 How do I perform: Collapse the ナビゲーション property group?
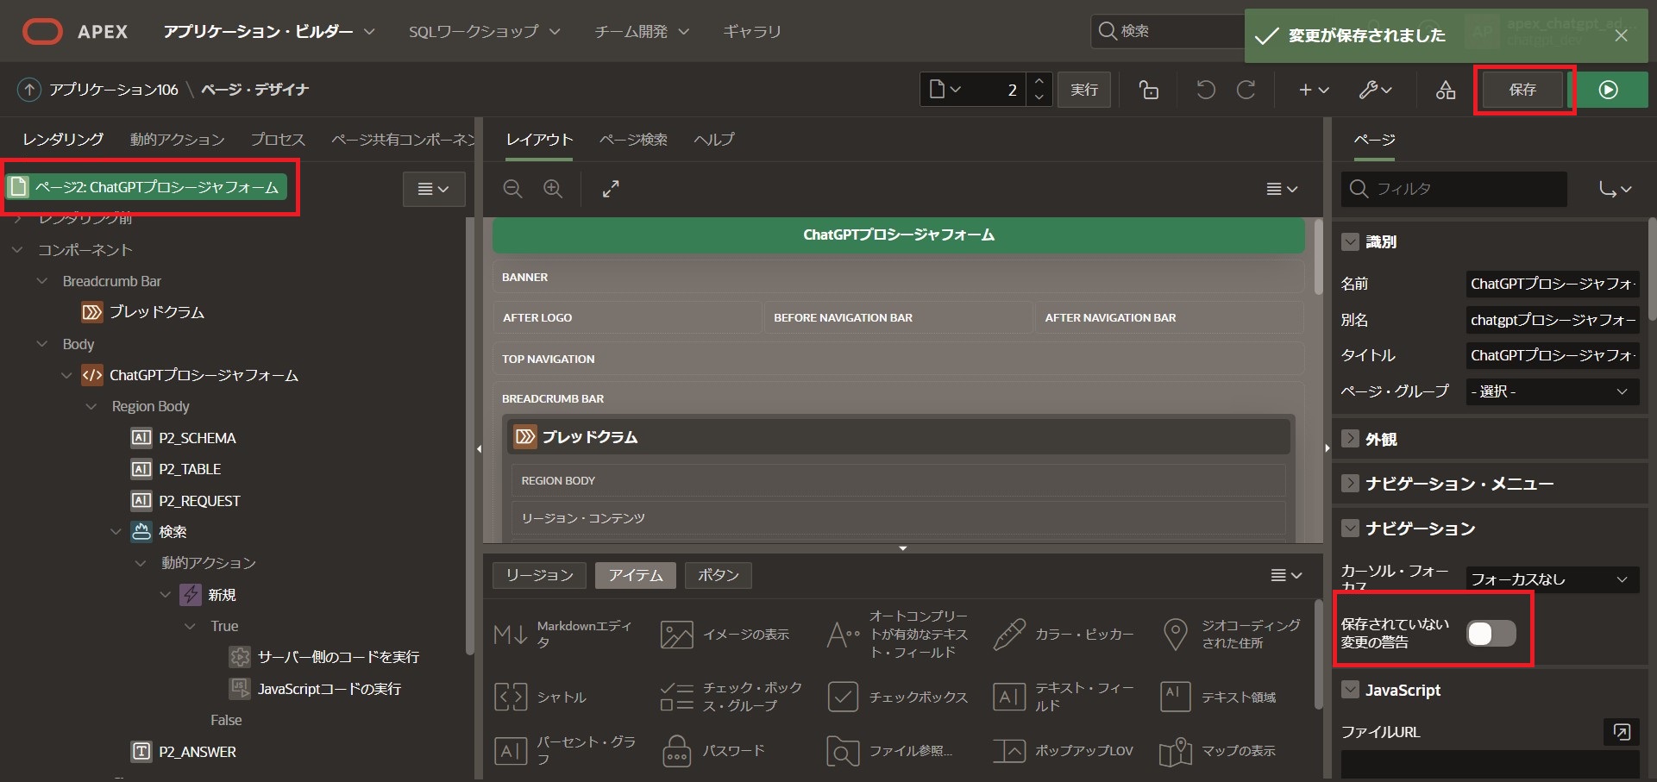[x=1350, y=529]
